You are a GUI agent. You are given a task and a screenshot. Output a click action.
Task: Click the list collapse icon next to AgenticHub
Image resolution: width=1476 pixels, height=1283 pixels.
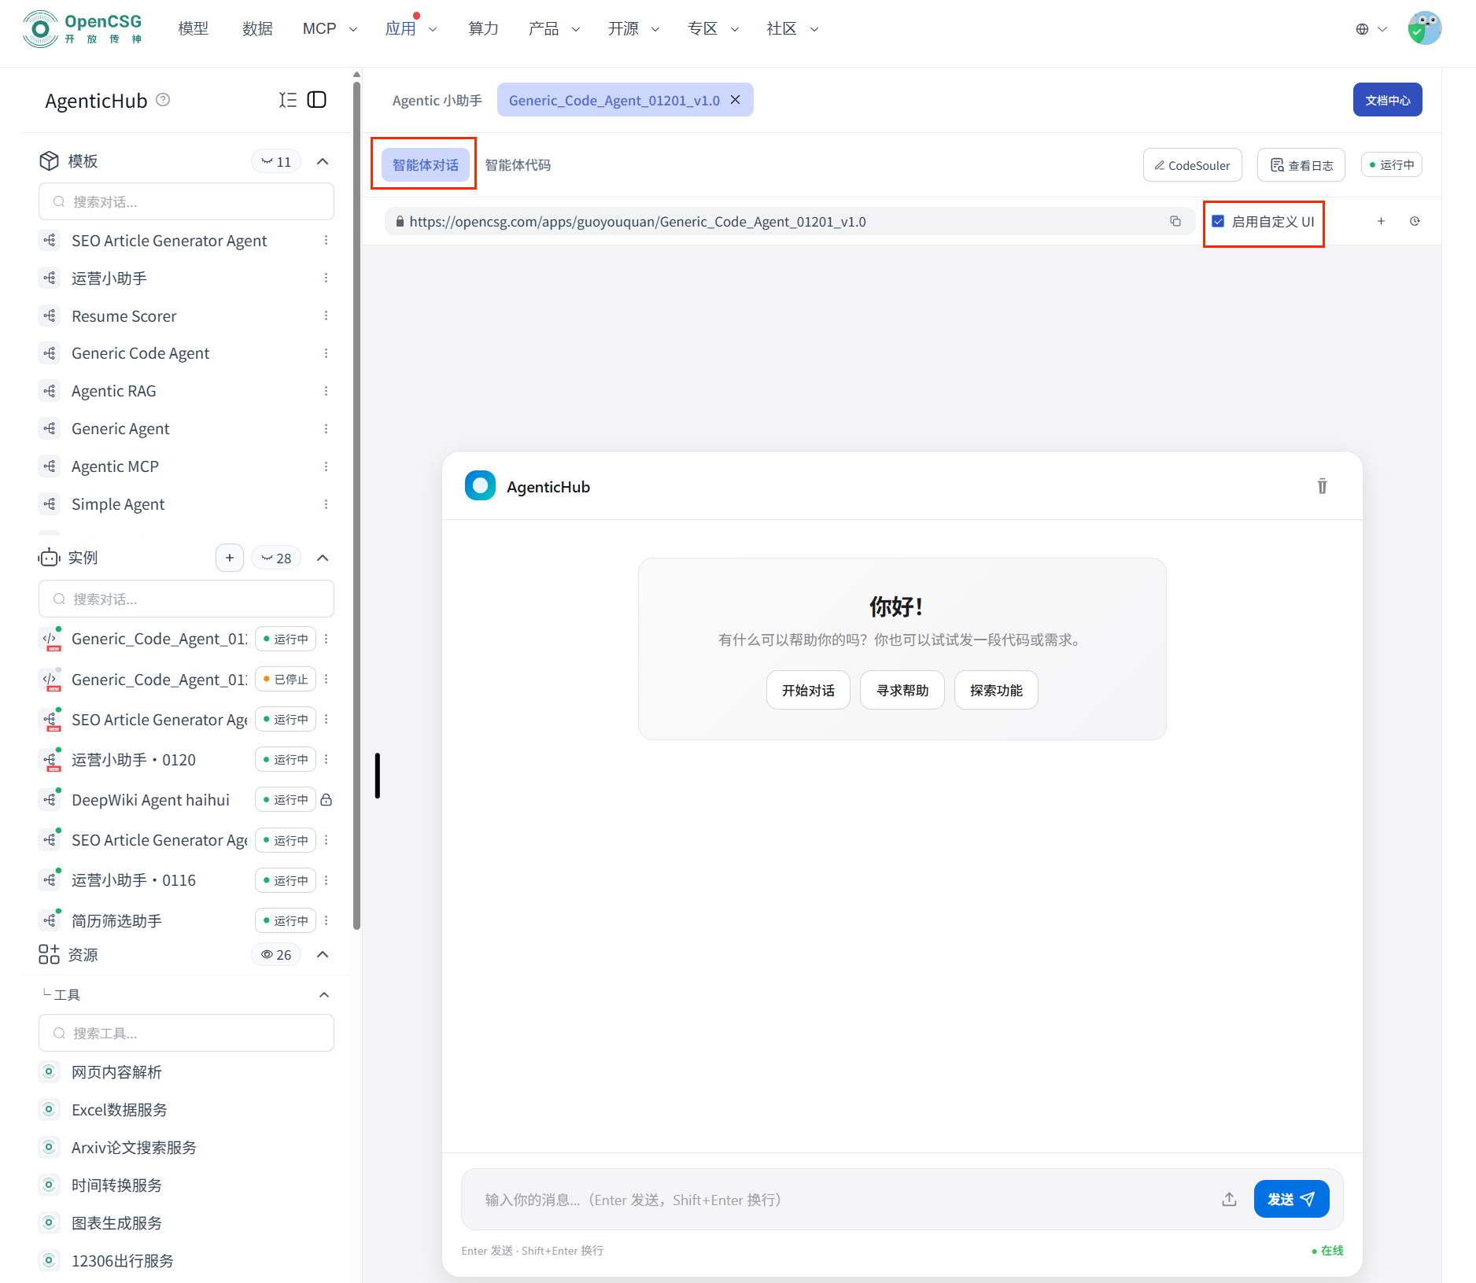pyautogui.click(x=288, y=100)
